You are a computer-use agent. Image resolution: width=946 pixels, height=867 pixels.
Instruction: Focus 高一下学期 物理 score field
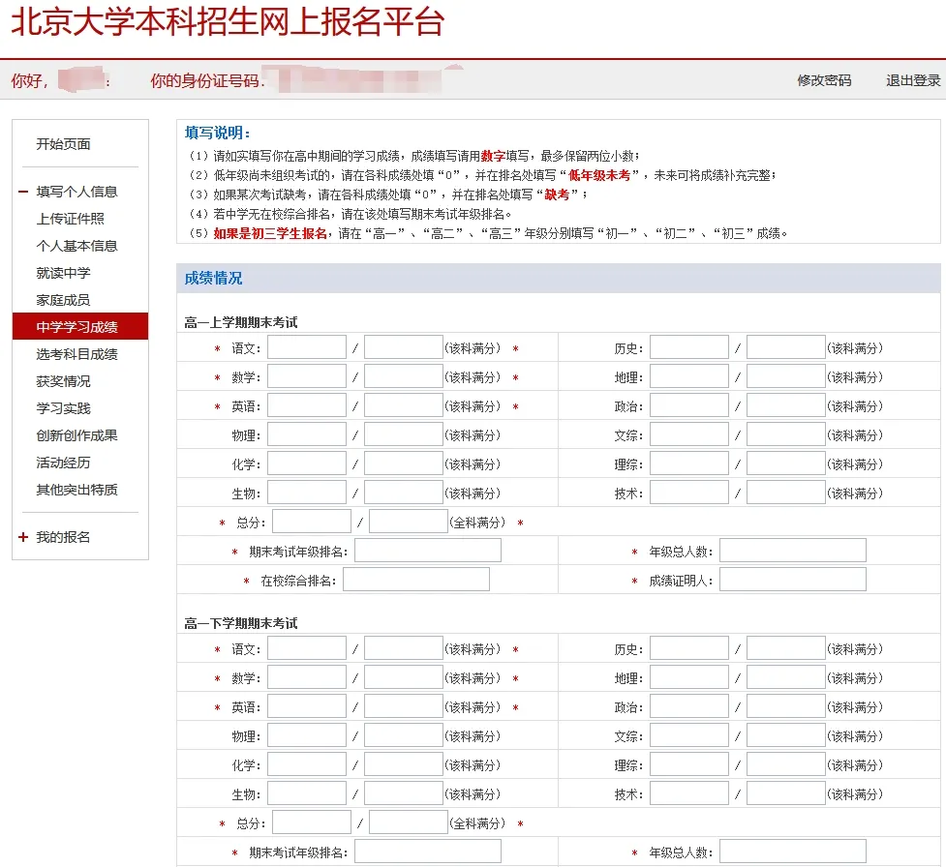pyautogui.click(x=307, y=735)
